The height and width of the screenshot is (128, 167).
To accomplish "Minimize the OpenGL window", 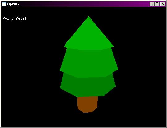I will click(152, 4).
